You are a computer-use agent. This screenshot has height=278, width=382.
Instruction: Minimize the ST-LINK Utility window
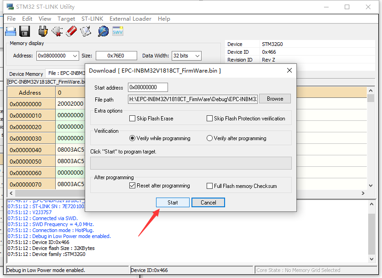pyautogui.click(x=326, y=7)
